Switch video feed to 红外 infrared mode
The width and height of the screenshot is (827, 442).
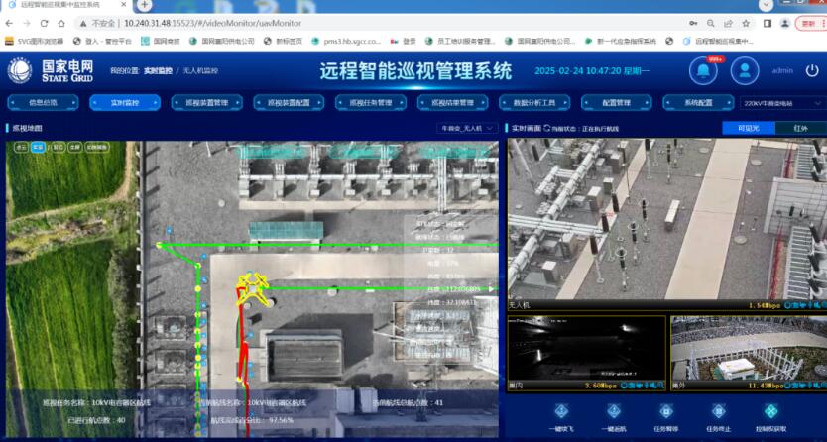click(799, 128)
